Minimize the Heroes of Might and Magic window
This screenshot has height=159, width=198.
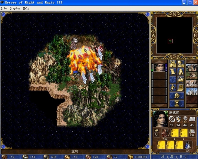[x=184, y=2]
